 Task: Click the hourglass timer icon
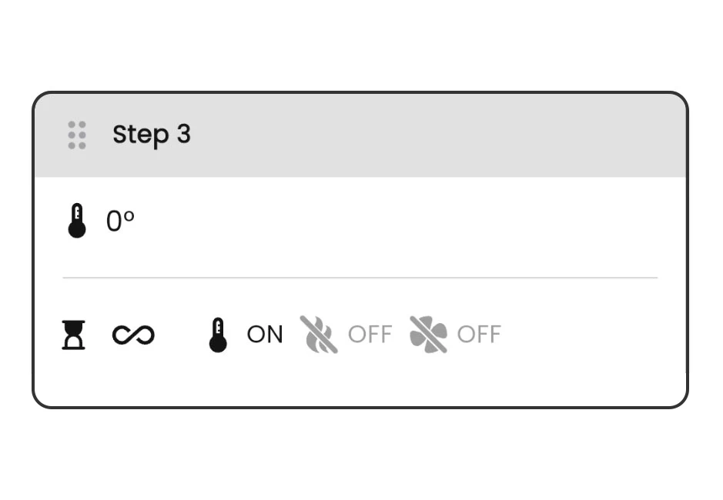tap(74, 335)
